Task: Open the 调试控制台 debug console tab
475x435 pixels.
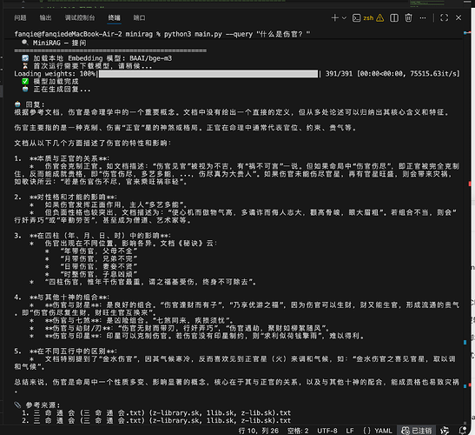Action: (x=80, y=18)
